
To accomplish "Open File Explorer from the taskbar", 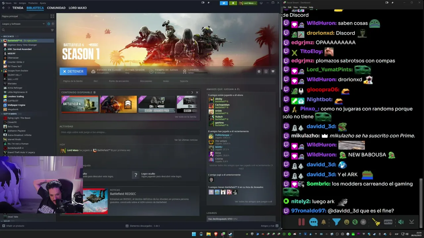I will coord(208,234).
